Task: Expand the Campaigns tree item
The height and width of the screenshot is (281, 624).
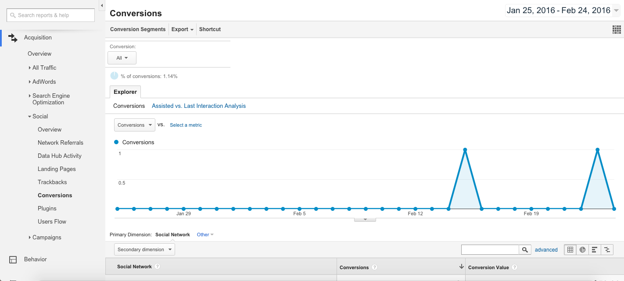Action: tap(30, 238)
